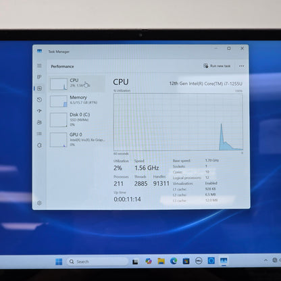This screenshot has height=281, width=281.
Task: Open the Startup apps page icon
Action: (x=39, y=111)
